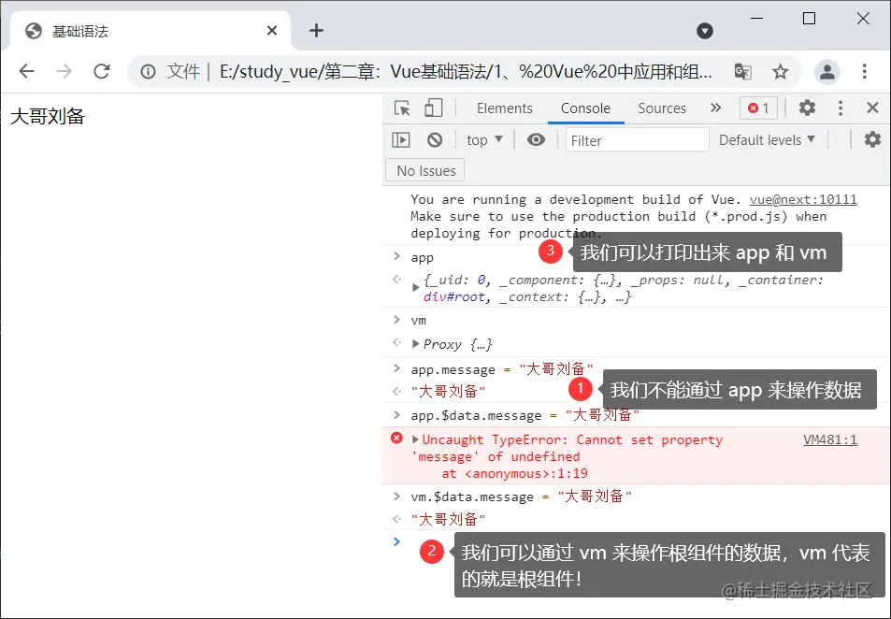Screen dimensions: 891x619
Task: Click the VM481:1 error source link
Action: click(x=830, y=439)
